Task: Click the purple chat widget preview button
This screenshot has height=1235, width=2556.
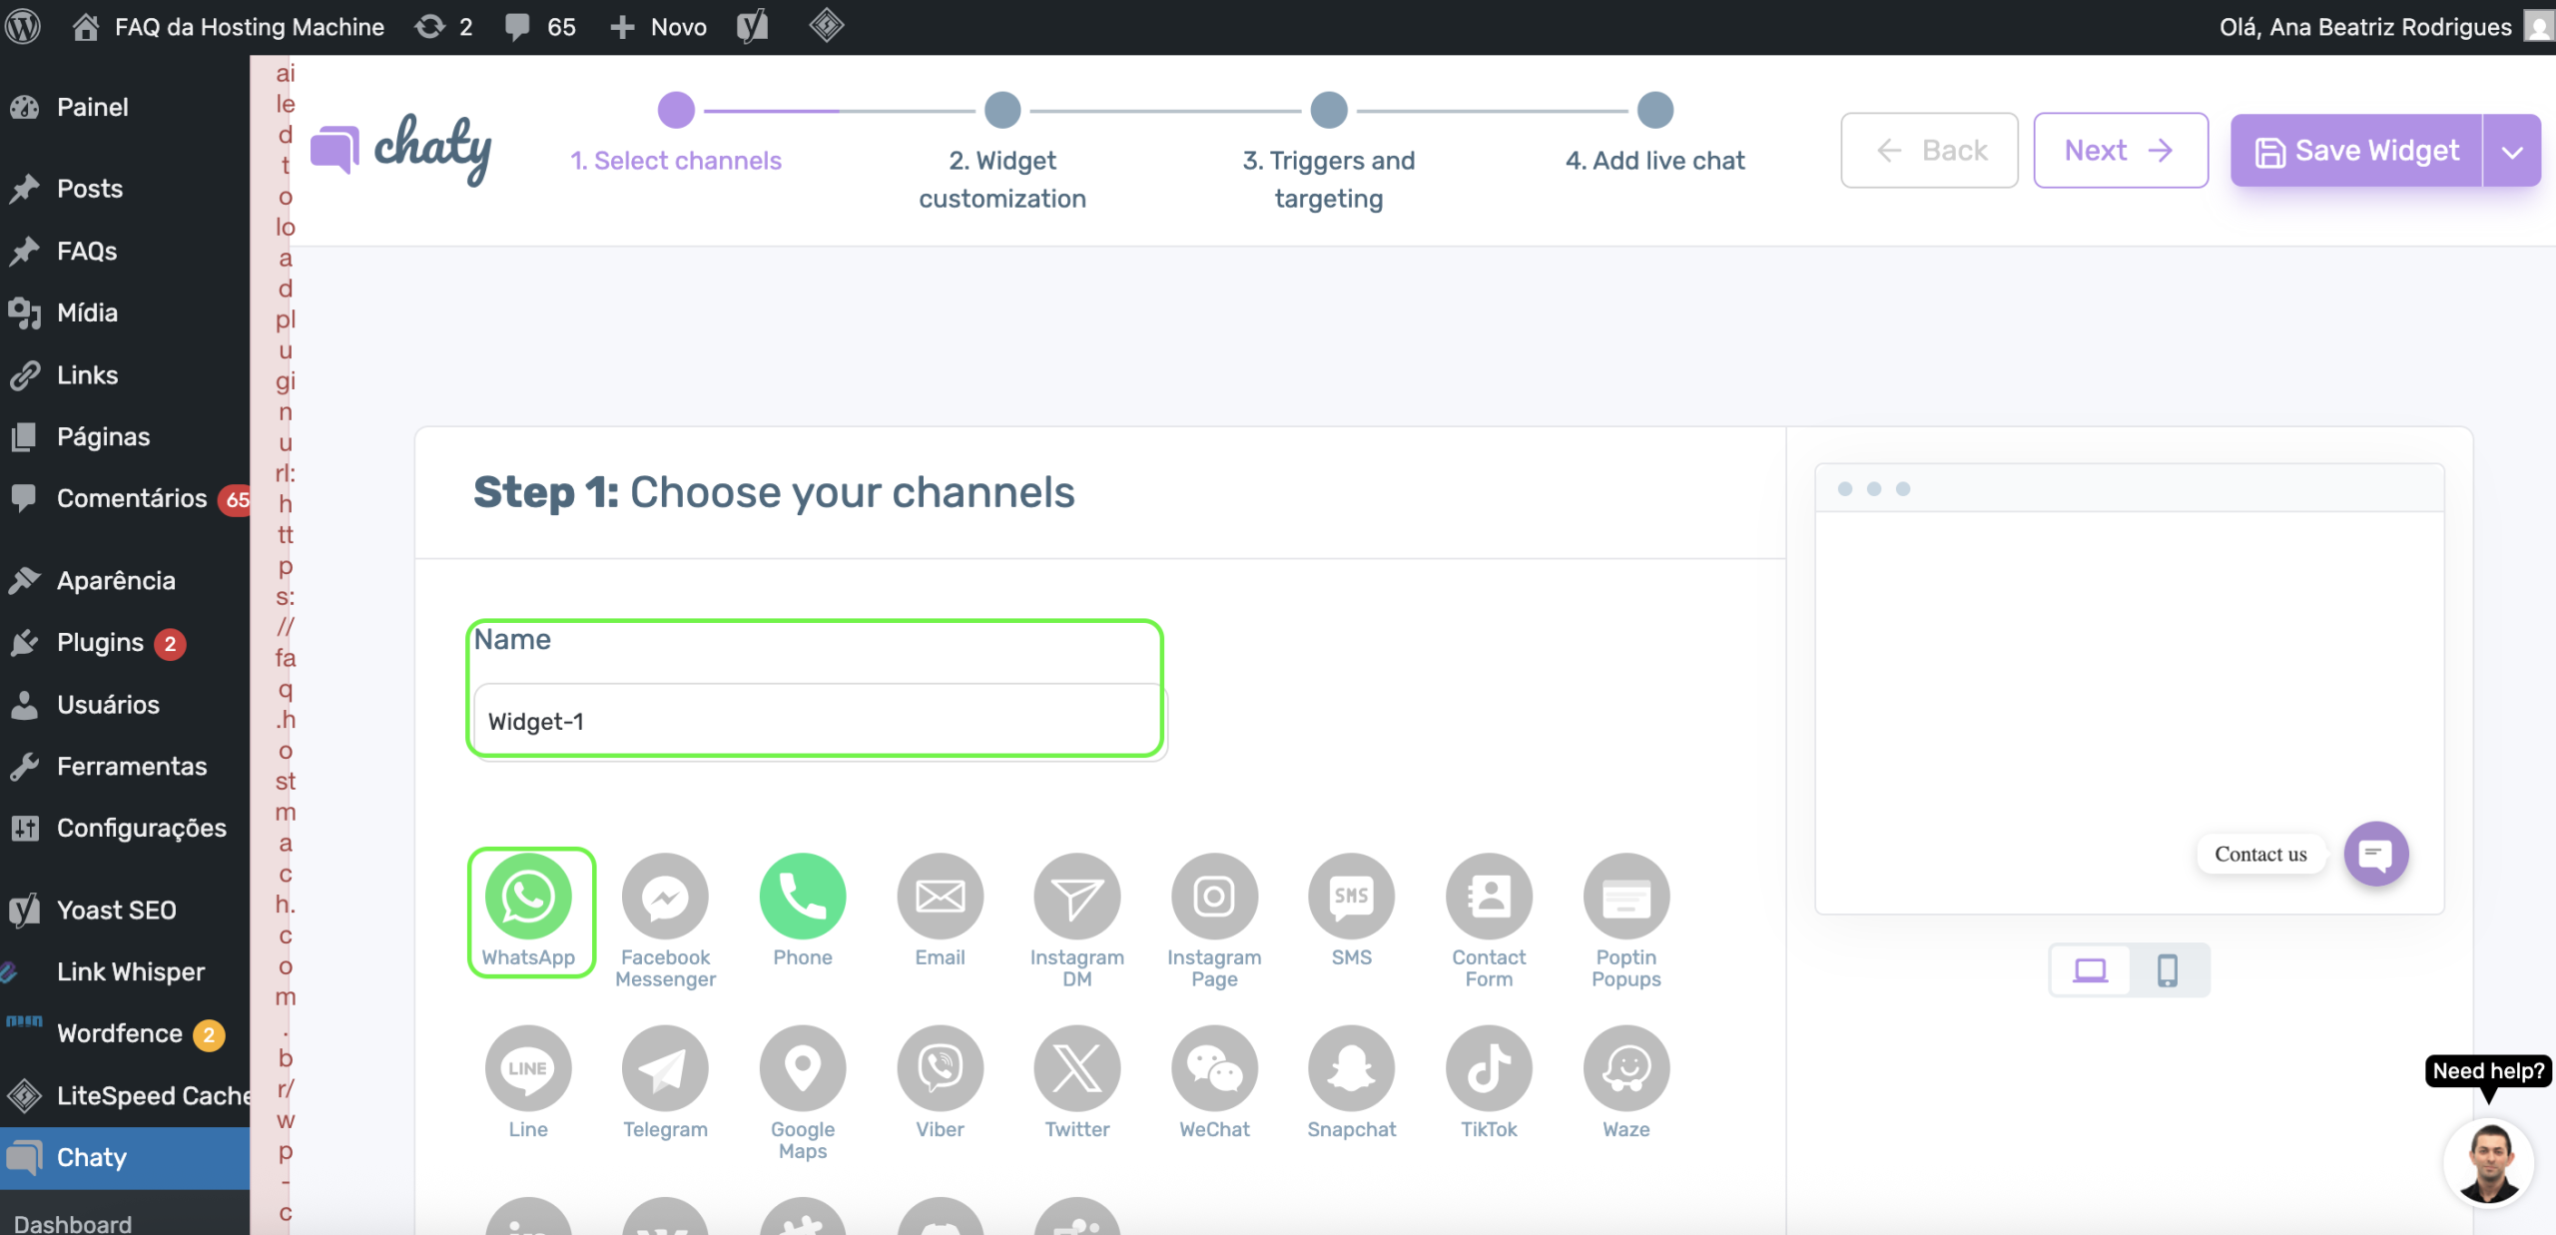Action: pos(2376,854)
